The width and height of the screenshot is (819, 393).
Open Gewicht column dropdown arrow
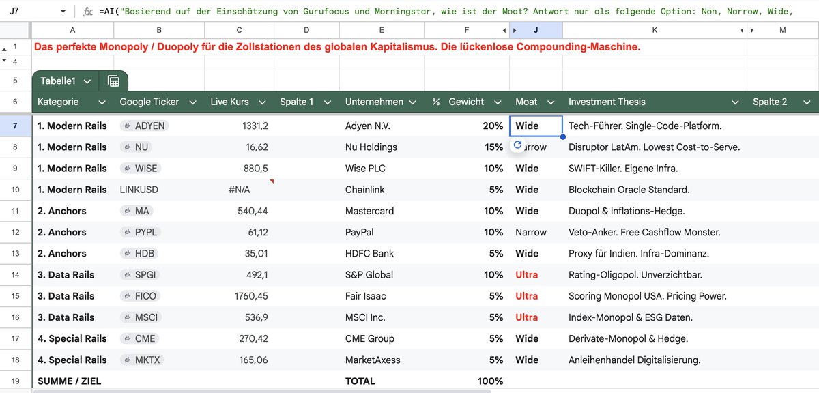click(x=498, y=102)
